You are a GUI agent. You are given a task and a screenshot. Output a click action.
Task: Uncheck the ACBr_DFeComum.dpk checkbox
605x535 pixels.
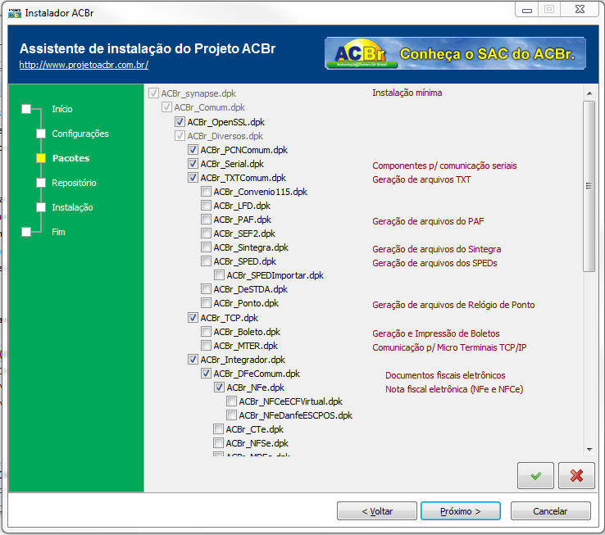206,374
